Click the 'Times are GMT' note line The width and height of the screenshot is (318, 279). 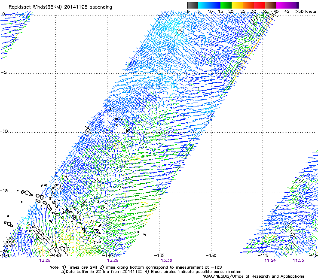(136, 267)
